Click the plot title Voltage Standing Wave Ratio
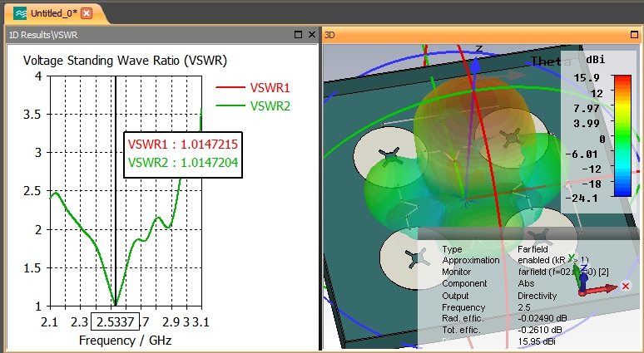This screenshot has width=644, height=353. (x=125, y=61)
